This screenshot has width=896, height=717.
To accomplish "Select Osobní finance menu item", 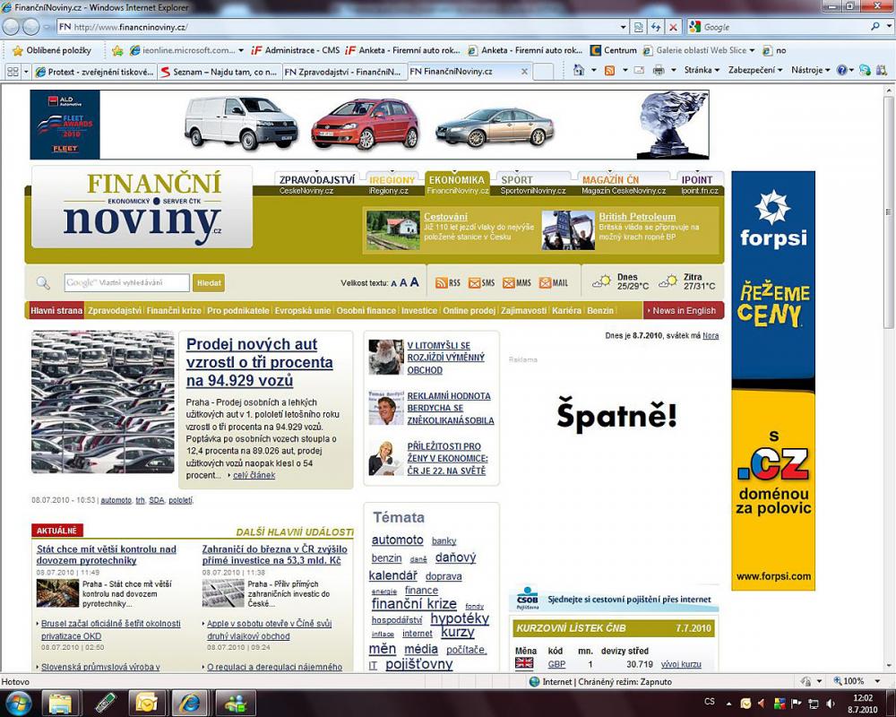I will 366,310.
